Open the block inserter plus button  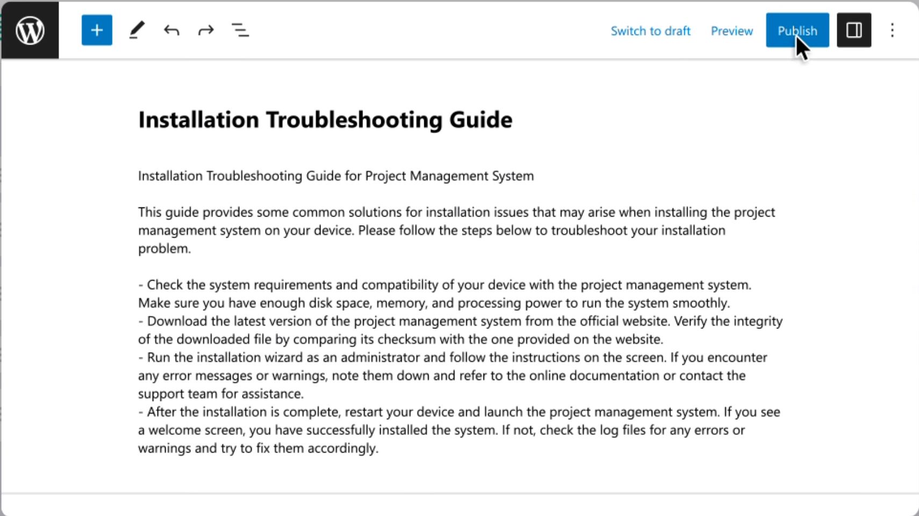pyautogui.click(x=97, y=30)
